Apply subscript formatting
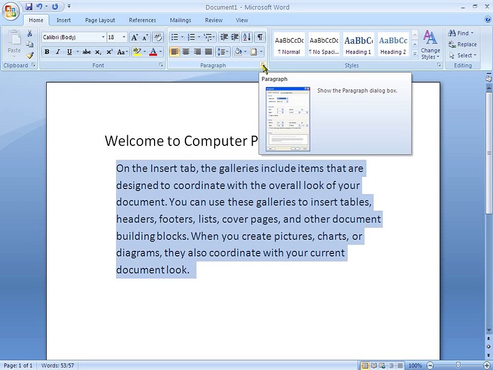This screenshot has width=493, height=370. 98,52
